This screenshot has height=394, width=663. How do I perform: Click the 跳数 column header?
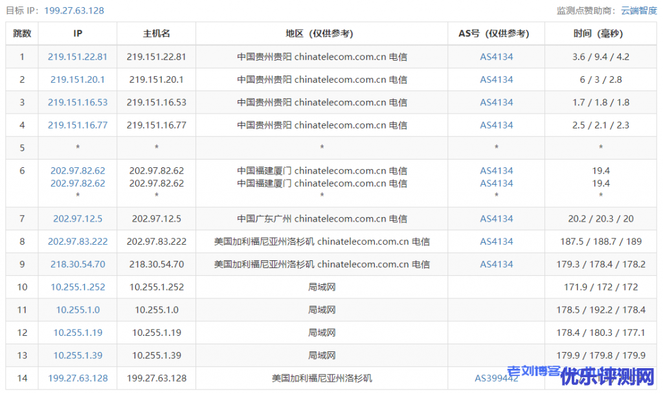point(22,34)
